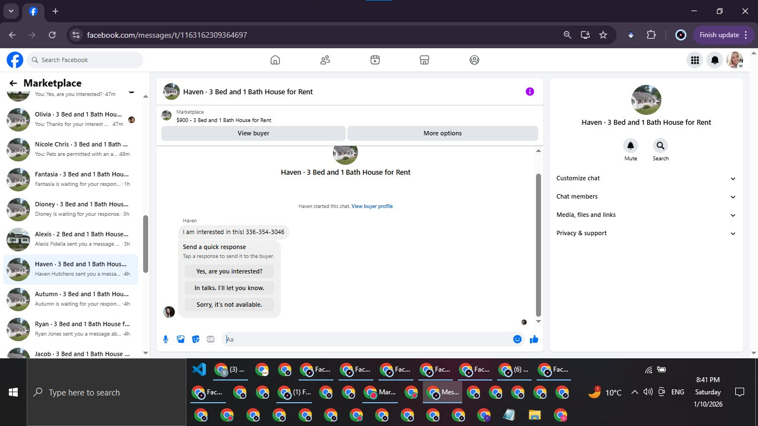
Task: Open tab search dropdown in browser
Action: point(11,11)
